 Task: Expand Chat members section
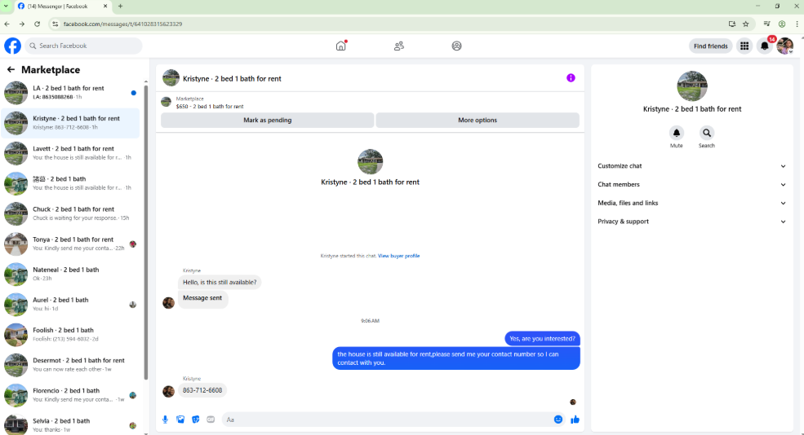(x=691, y=184)
